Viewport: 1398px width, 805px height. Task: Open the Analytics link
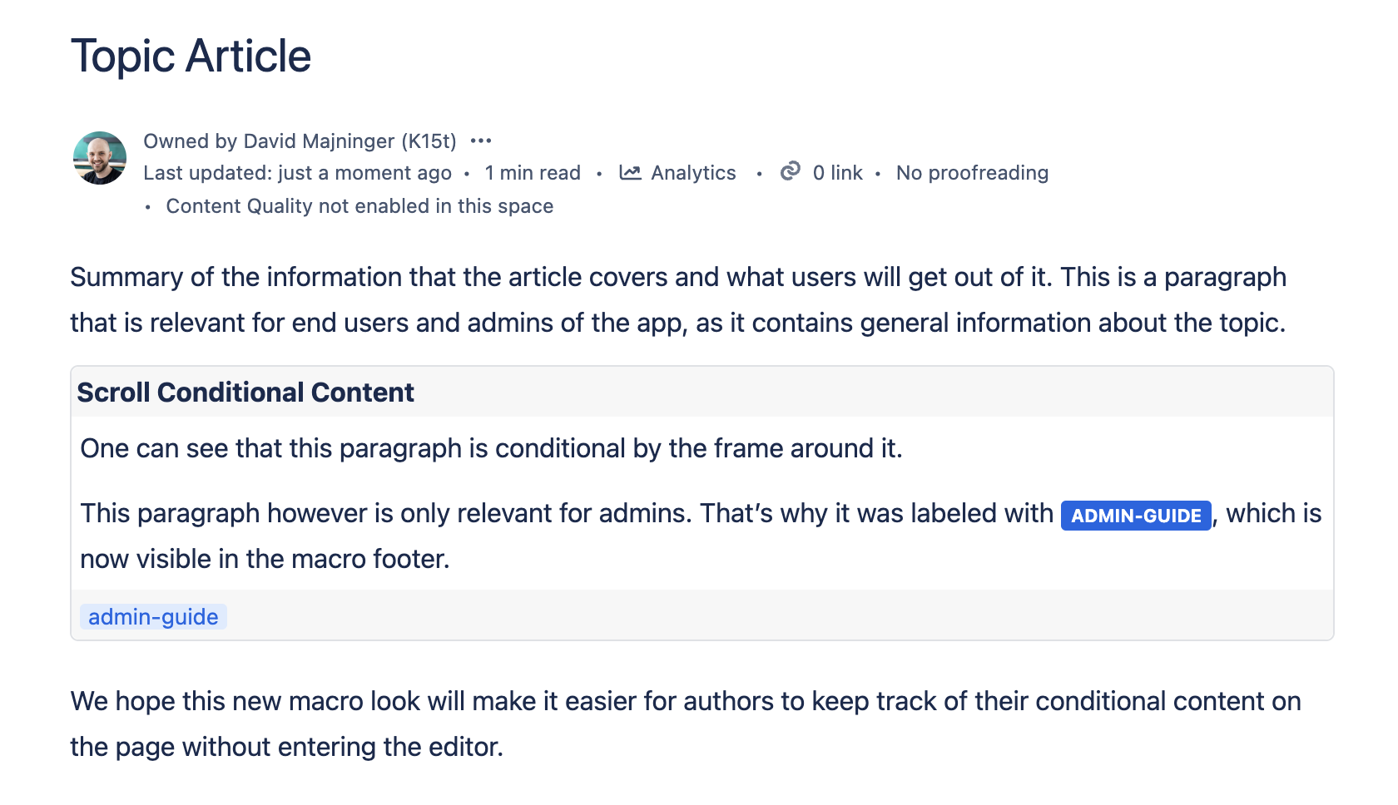pos(693,173)
